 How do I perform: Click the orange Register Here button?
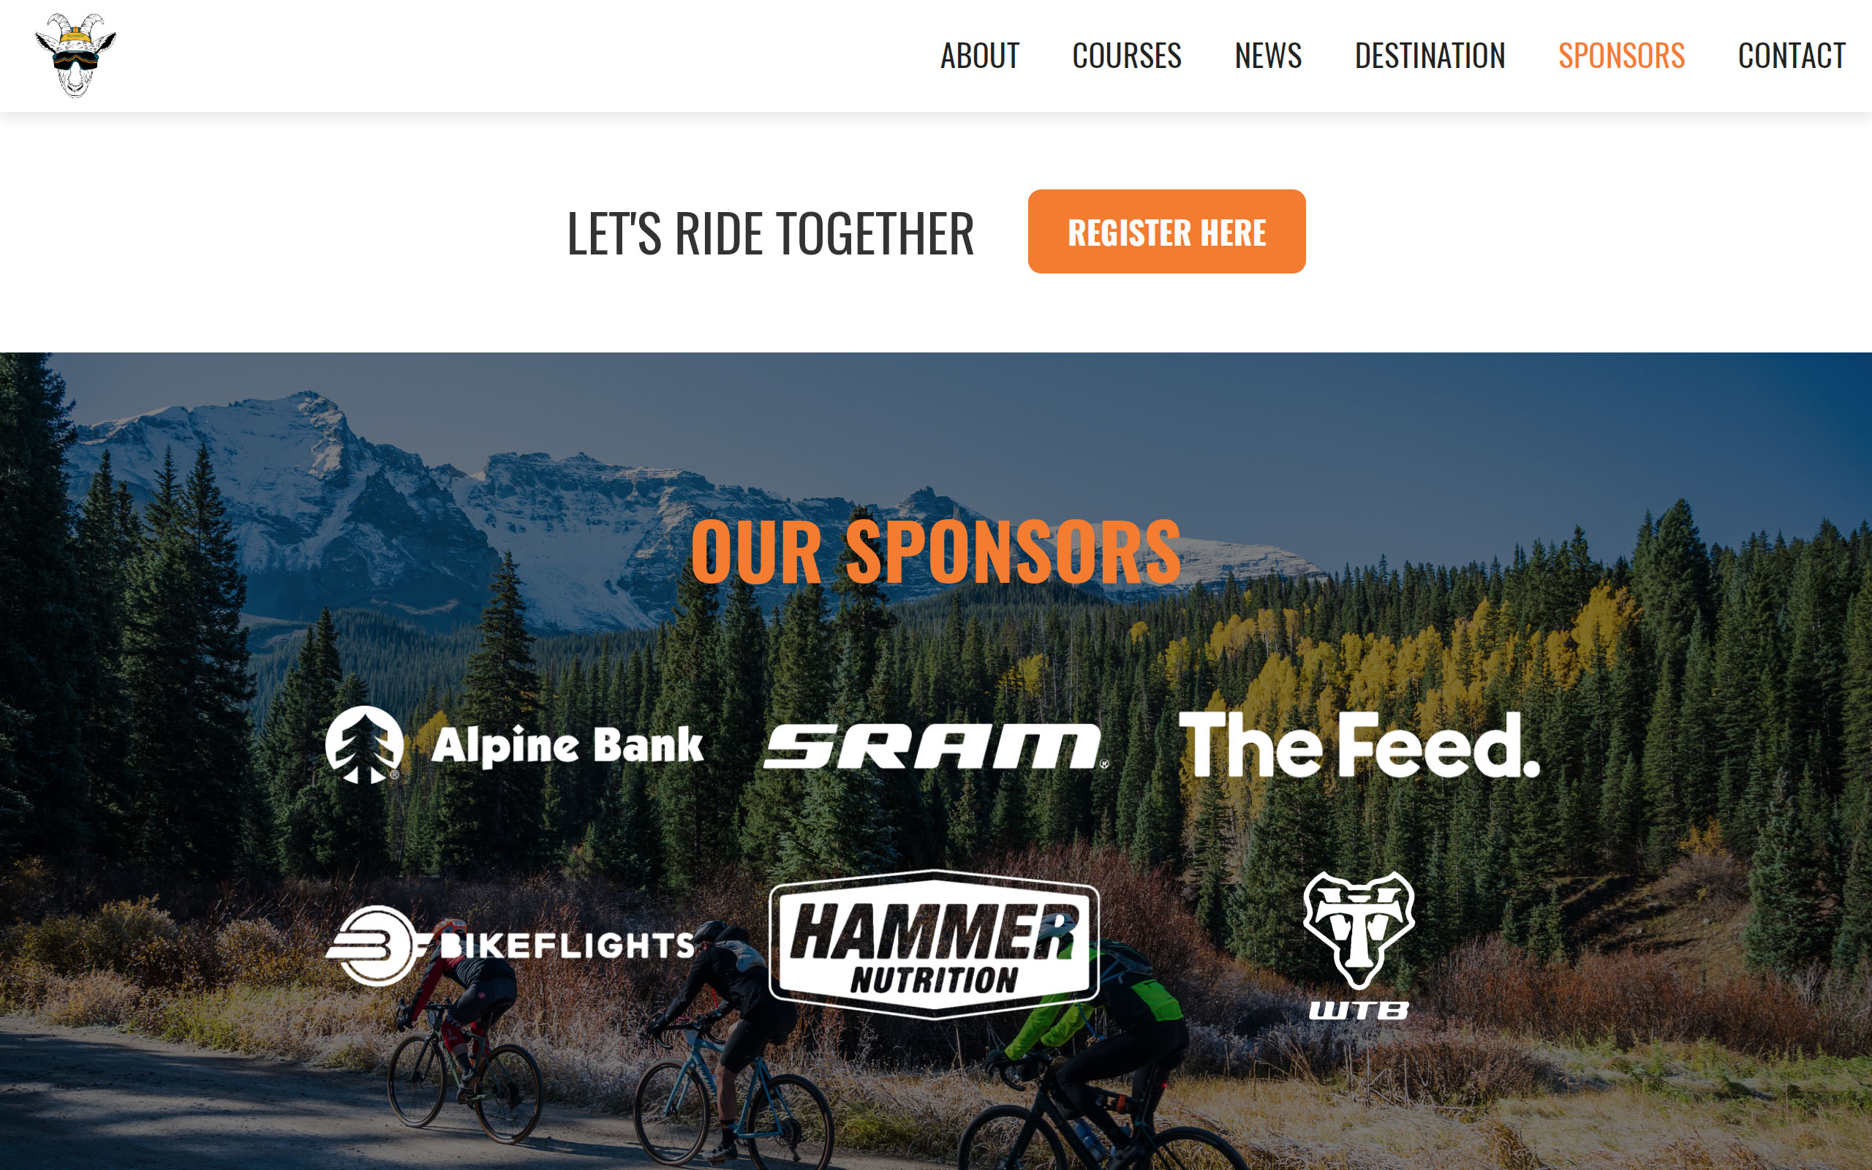coord(1166,231)
